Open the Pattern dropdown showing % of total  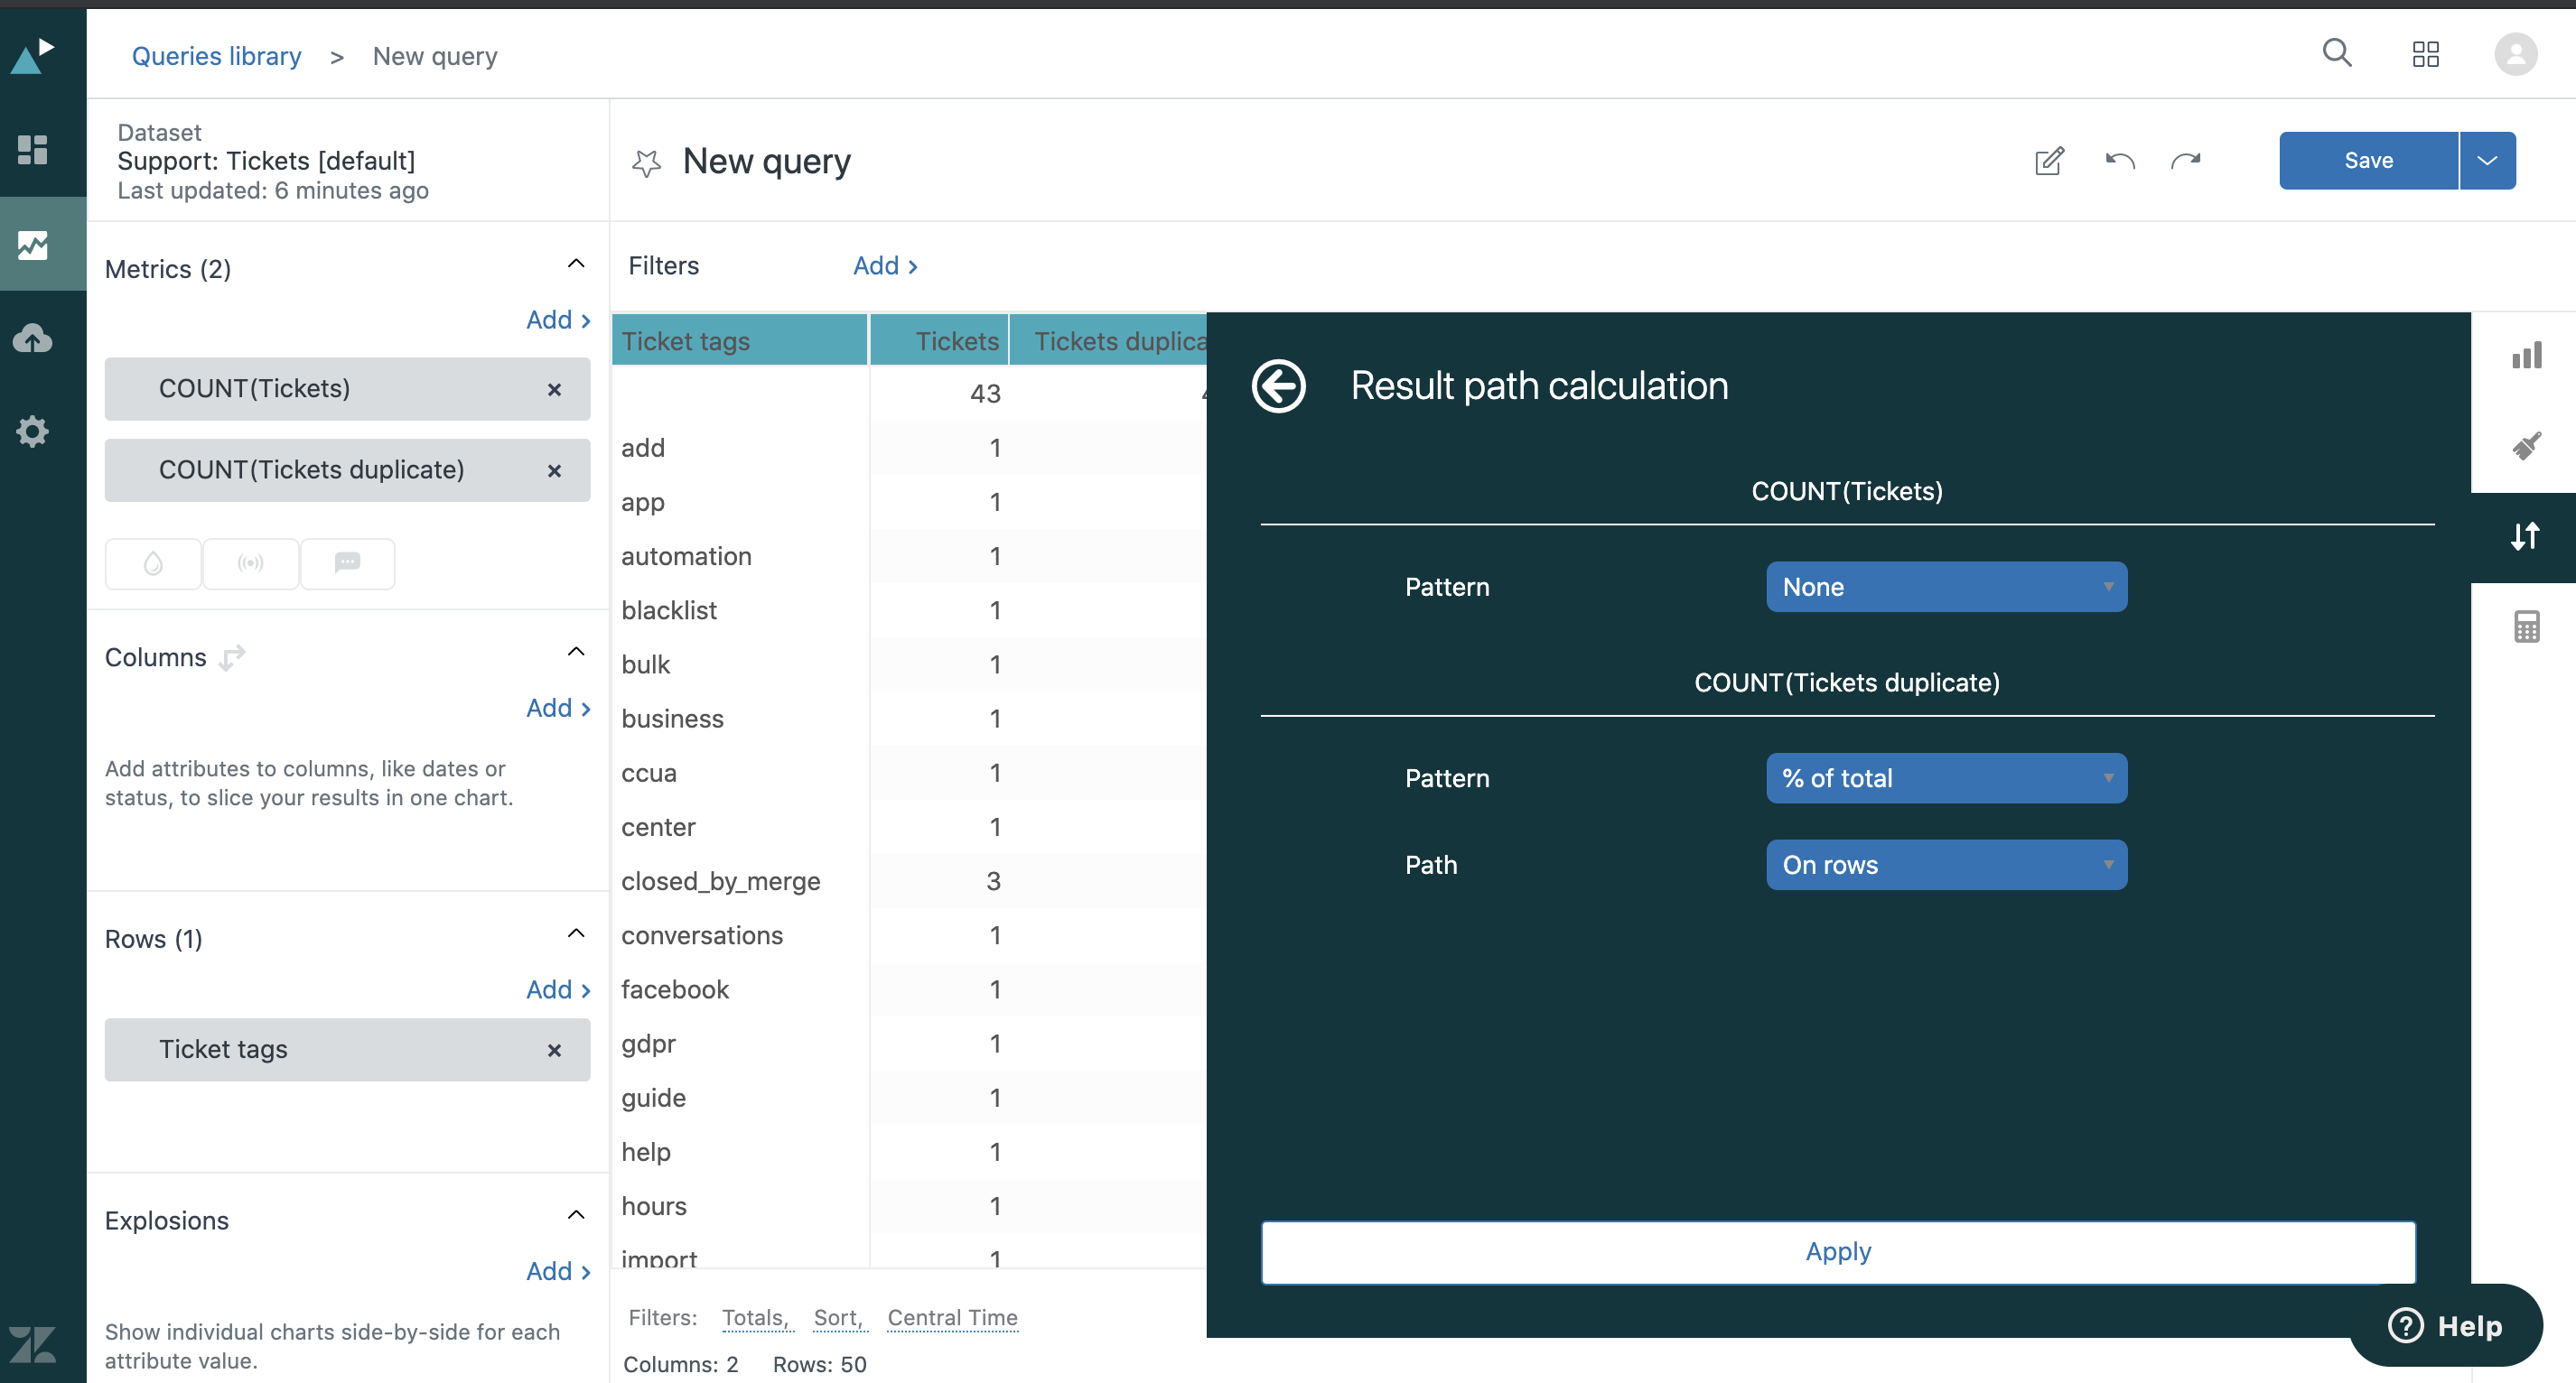point(1945,778)
